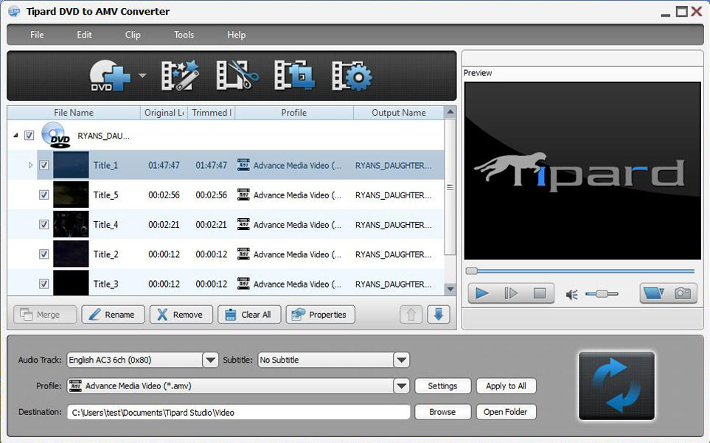This screenshot has width=710, height=443.
Task: Click the Browse destination button
Action: [x=442, y=412]
